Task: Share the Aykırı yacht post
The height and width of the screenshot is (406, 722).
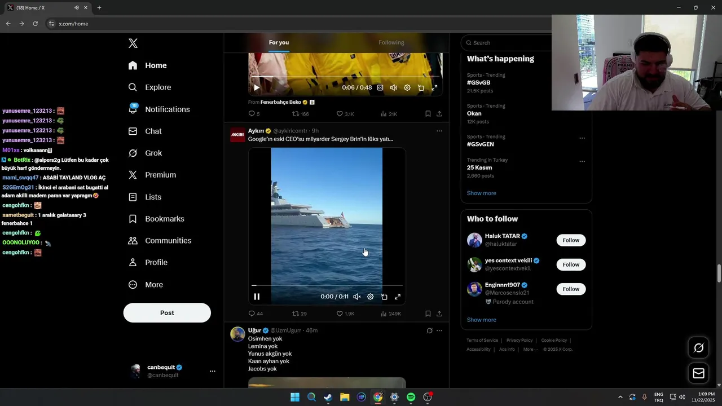Action: tap(439, 314)
